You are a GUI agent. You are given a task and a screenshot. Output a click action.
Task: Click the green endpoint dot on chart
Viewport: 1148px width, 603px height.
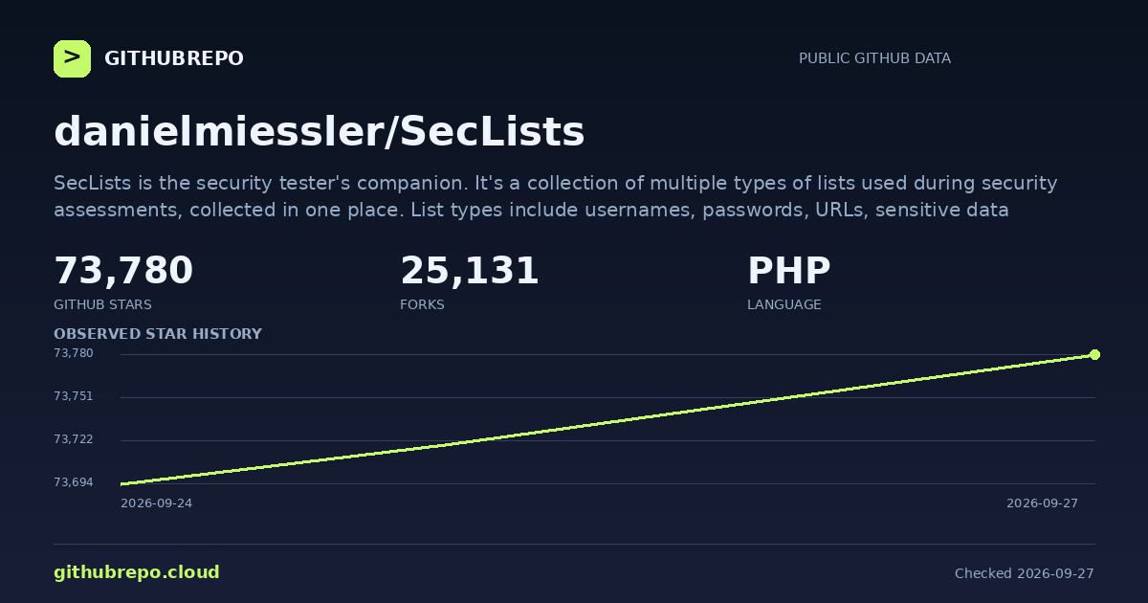[x=1094, y=354]
